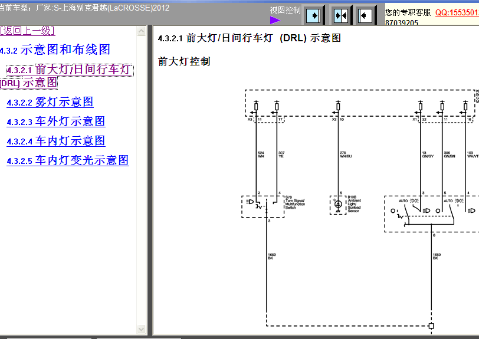Open 4.3.2.5 车内灯变光示意图 link
The width and height of the screenshot is (479, 339).
point(68,160)
